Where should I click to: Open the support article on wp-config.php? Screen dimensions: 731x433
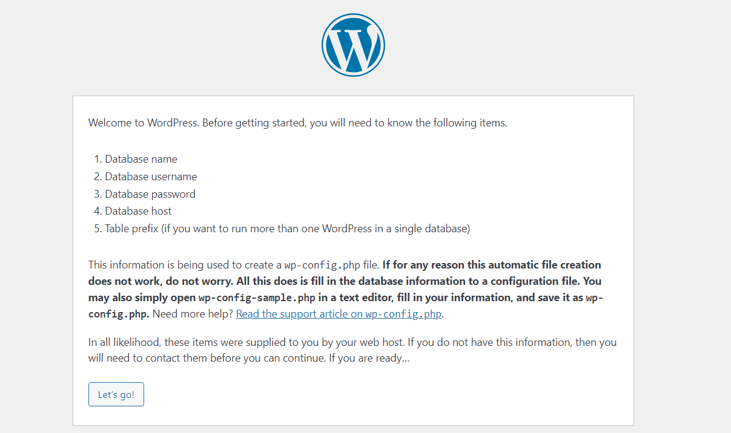point(338,313)
